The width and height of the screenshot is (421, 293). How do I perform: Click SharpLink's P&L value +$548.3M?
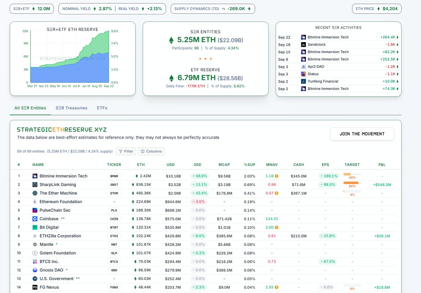(382, 185)
